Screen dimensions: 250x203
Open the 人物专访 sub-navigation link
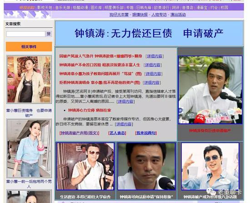point(159,14)
